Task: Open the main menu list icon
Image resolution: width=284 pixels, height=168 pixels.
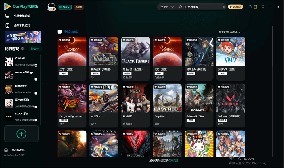Action: point(262,7)
